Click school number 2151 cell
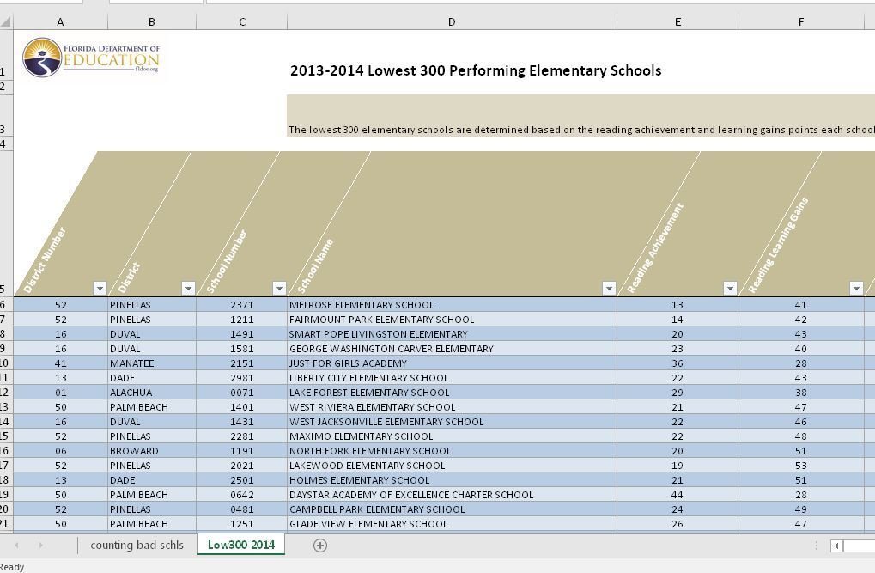Image resolution: width=875 pixels, height=573 pixels. [241, 363]
